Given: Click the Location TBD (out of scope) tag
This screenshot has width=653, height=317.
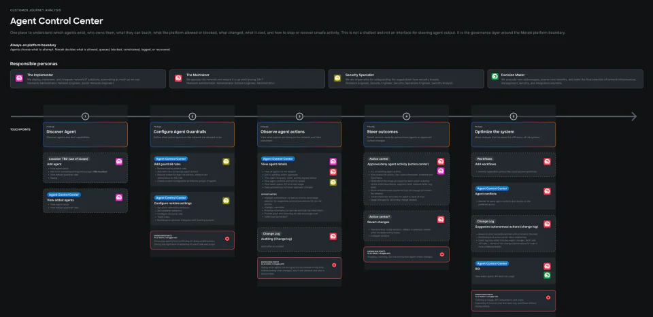Looking at the screenshot, I should 68,158.
